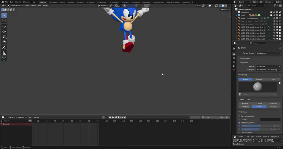Collapse the Object Color panel
The width and height of the screenshot is (283, 149).
[x=259, y=99]
